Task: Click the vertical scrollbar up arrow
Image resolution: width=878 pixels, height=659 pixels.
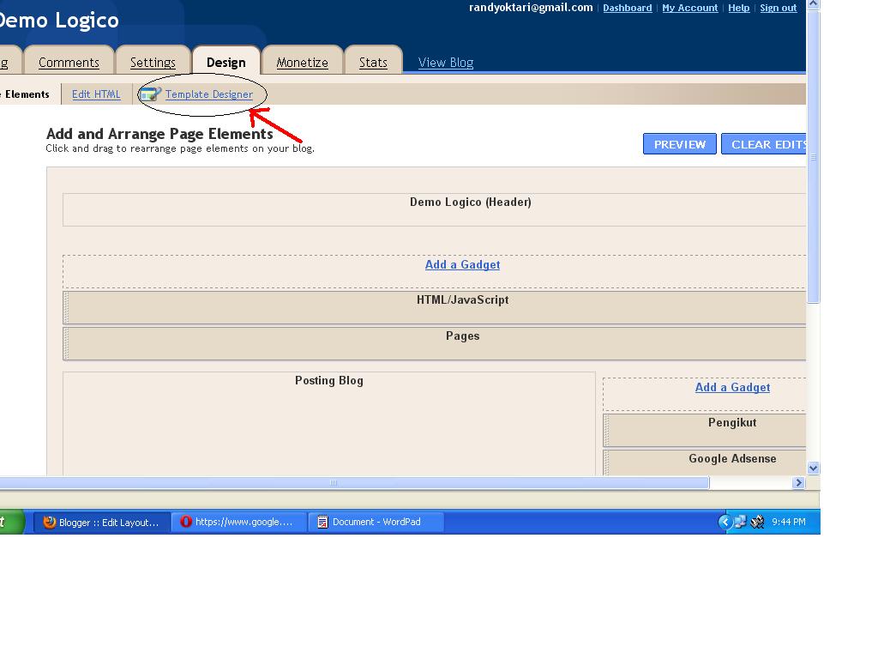Action: click(x=813, y=4)
